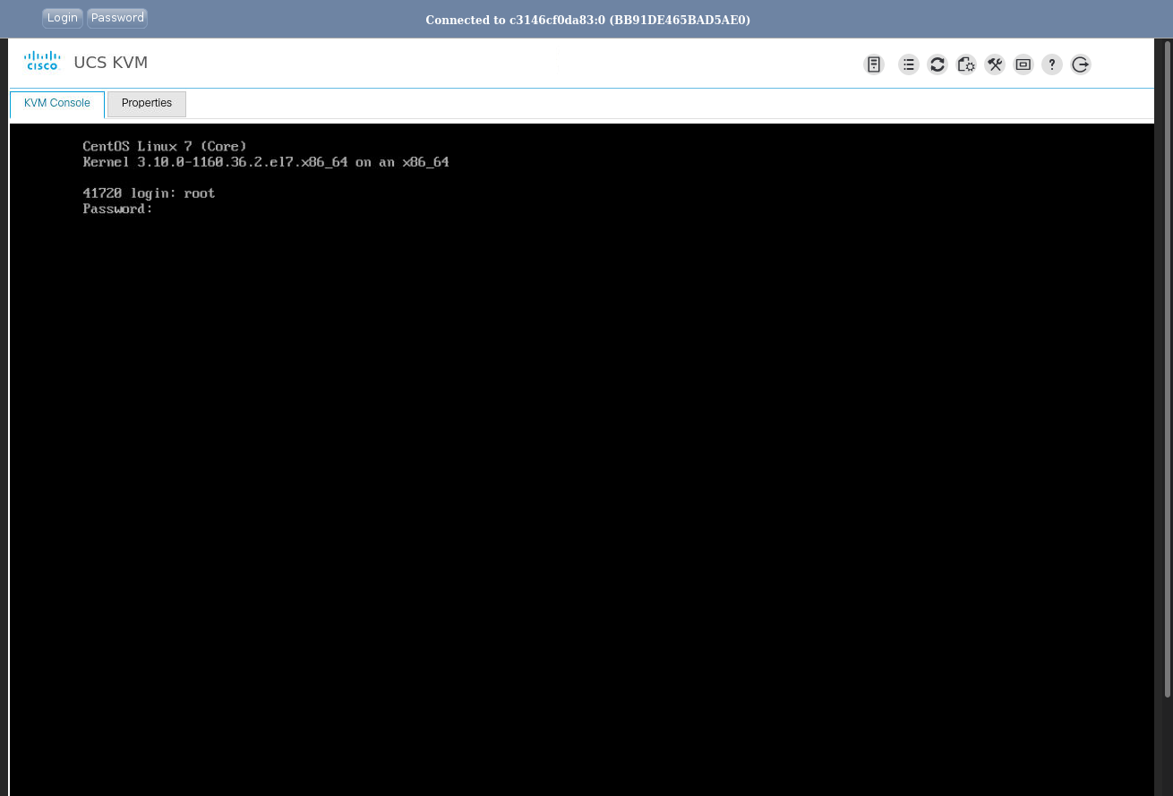
Task: Click the CentOS Linux 7 text line
Action: (165, 145)
